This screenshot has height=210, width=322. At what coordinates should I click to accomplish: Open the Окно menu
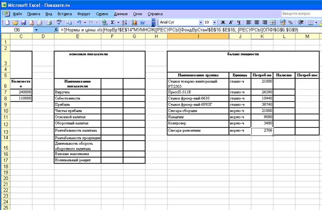[x=137, y=14]
